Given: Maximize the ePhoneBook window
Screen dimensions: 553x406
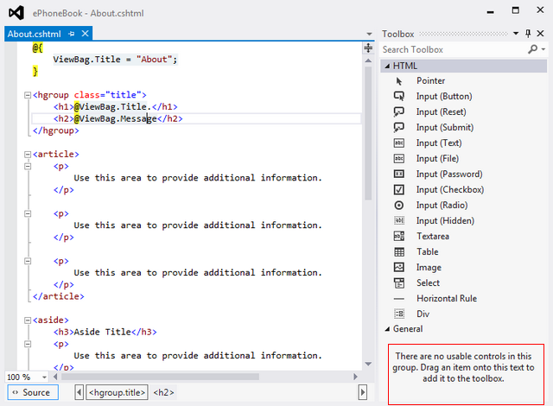Looking at the screenshot, I should tap(515, 10).
